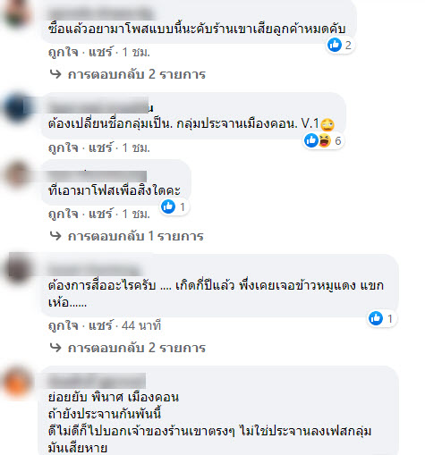425x455 pixels.
Task: Open the orange avatar of last commenter
Action: coord(17,383)
